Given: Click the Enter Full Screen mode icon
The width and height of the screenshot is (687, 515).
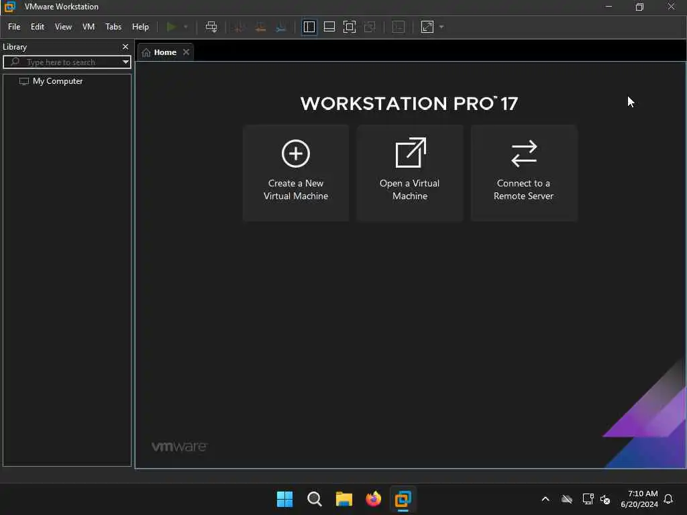Looking at the screenshot, I should coord(349,27).
